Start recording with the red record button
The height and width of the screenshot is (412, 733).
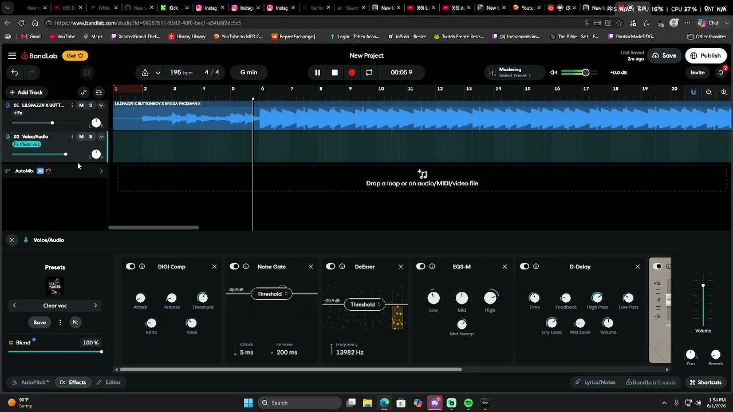pos(352,72)
